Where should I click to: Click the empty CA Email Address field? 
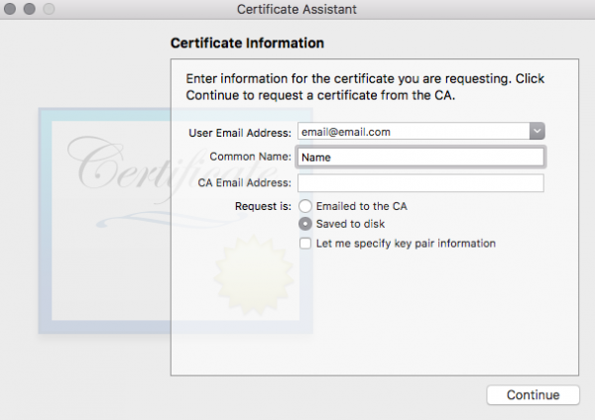420,183
